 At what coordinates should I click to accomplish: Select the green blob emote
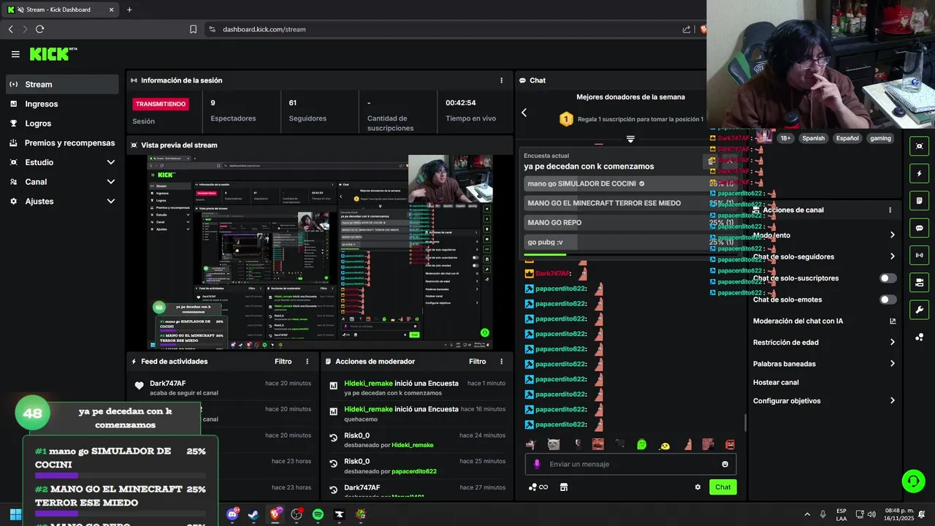(642, 444)
